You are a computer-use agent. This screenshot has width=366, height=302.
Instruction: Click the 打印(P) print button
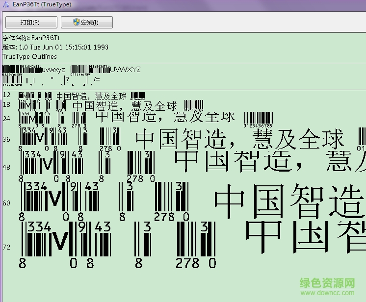point(31,23)
